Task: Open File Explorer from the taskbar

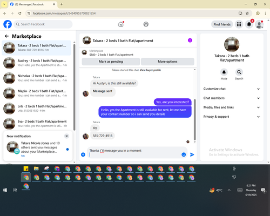Action: click(x=36, y=169)
